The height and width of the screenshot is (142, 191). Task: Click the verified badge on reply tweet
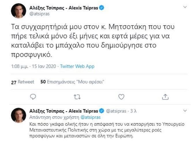101,111
